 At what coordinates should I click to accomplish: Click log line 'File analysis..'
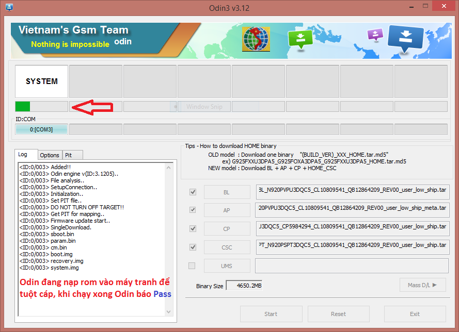click(x=52, y=180)
